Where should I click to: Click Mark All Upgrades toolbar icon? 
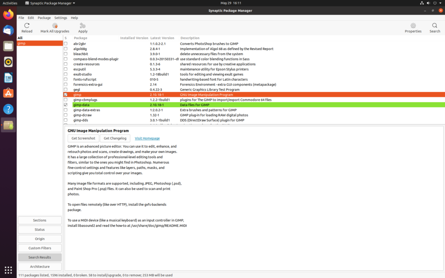click(x=55, y=26)
